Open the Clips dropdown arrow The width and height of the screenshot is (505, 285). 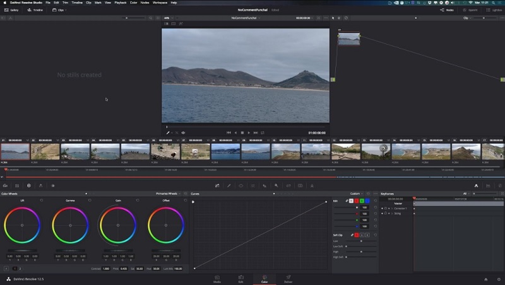click(66, 10)
